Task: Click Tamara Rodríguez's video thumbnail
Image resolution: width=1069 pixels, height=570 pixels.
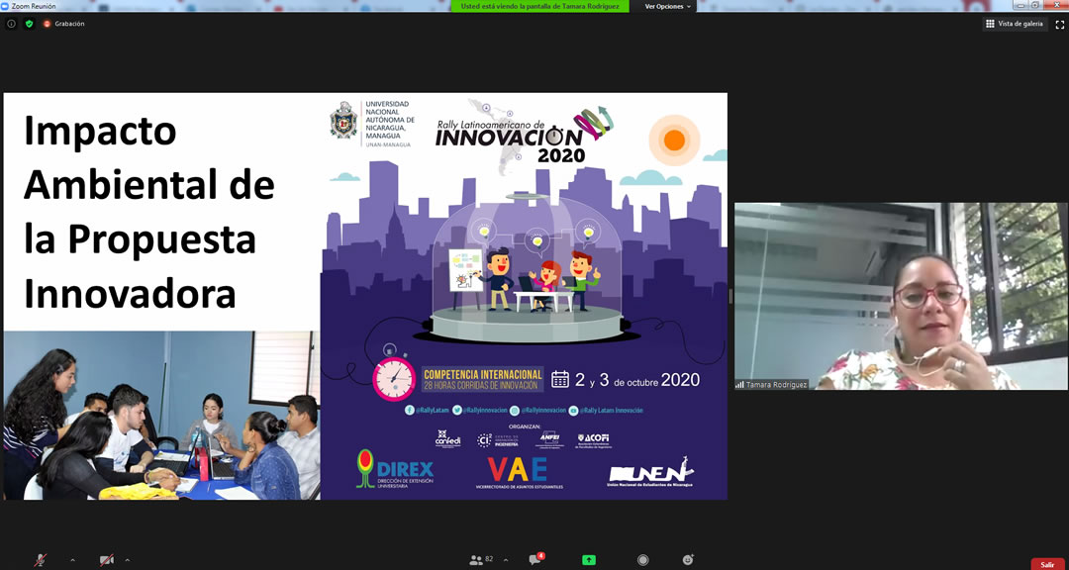Action: pos(901,296)
